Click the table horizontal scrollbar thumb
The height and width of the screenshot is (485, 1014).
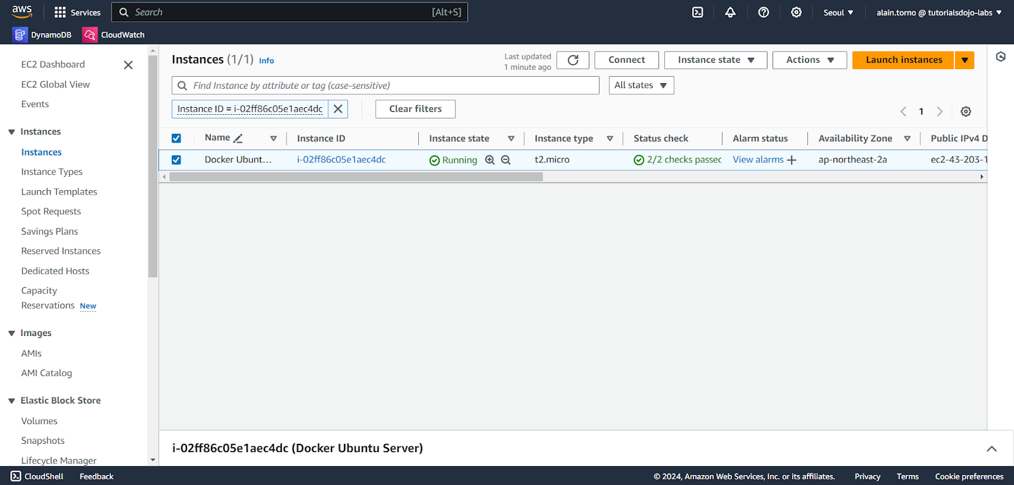click(356, 177)
